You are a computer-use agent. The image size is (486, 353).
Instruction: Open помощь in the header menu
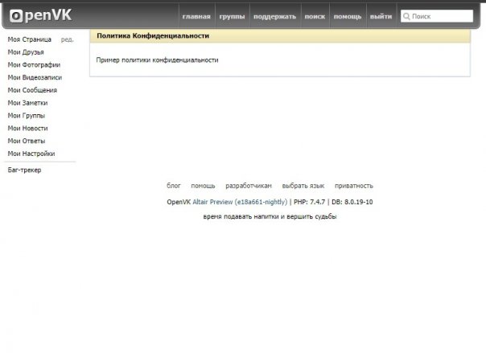coord(348,16)
